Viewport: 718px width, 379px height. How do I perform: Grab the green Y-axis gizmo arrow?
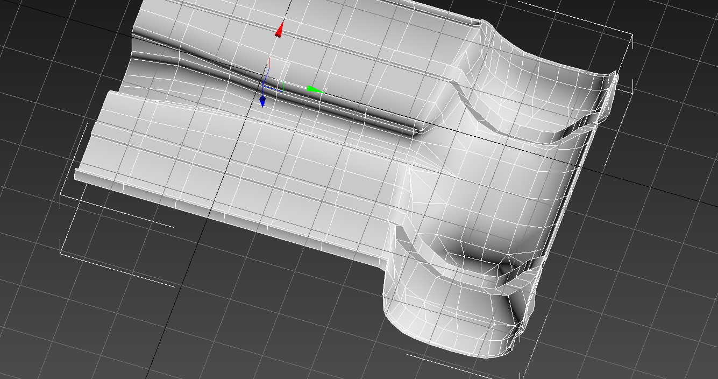315,89
